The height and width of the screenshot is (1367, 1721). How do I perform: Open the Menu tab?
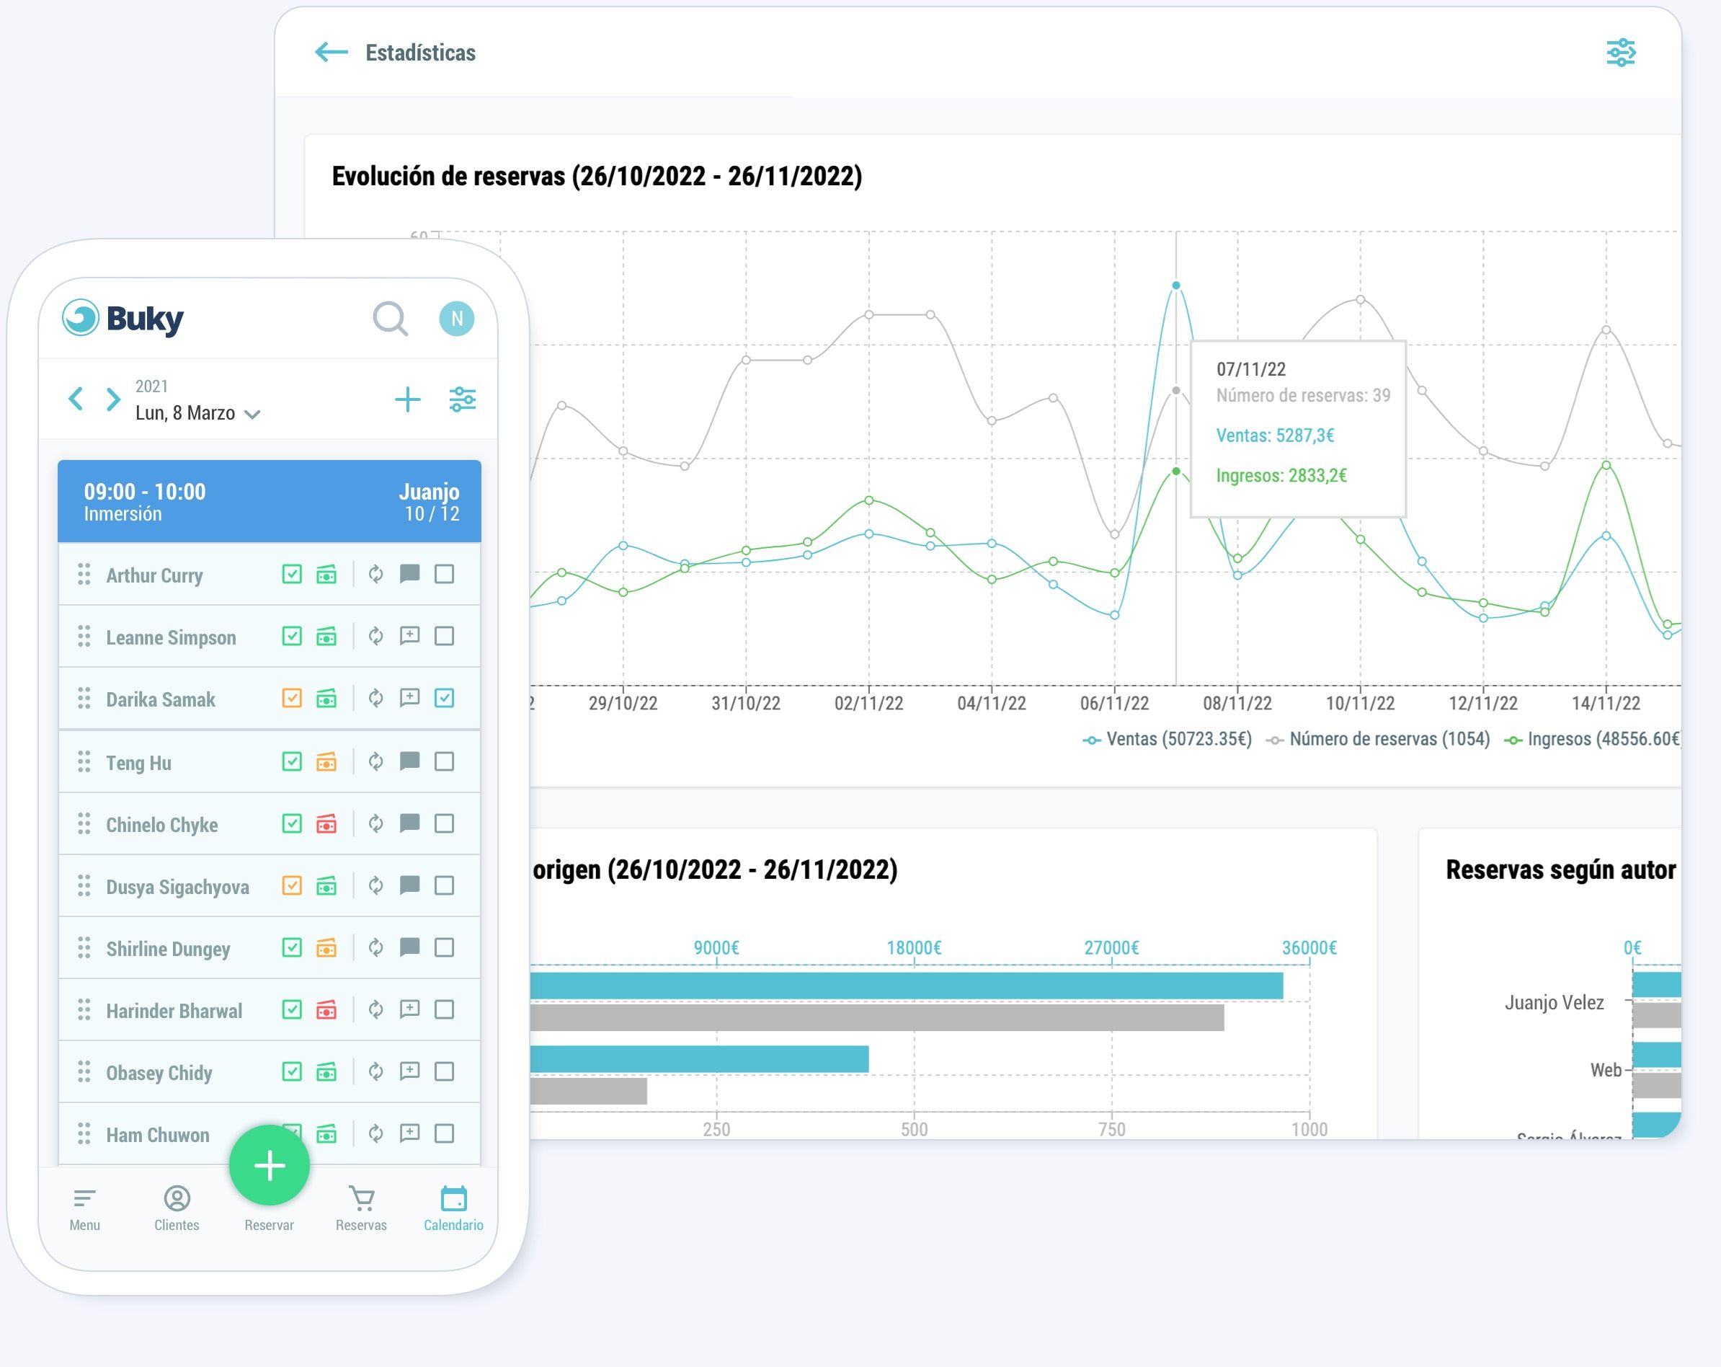(x=84, y=1209)
